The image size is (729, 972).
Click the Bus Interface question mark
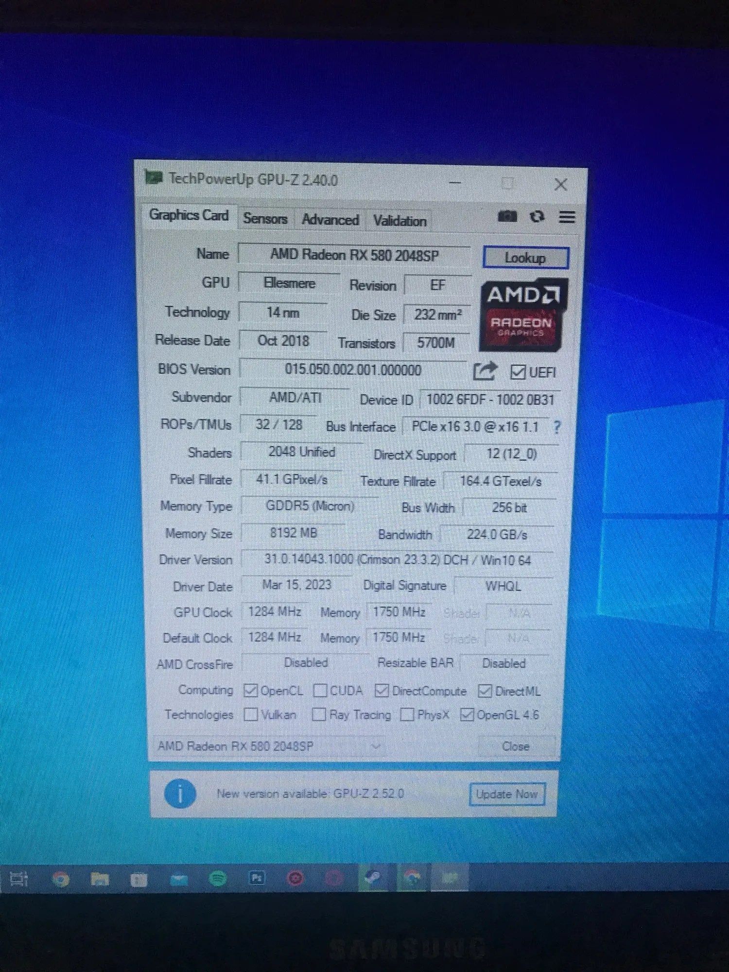coord(557,427)
